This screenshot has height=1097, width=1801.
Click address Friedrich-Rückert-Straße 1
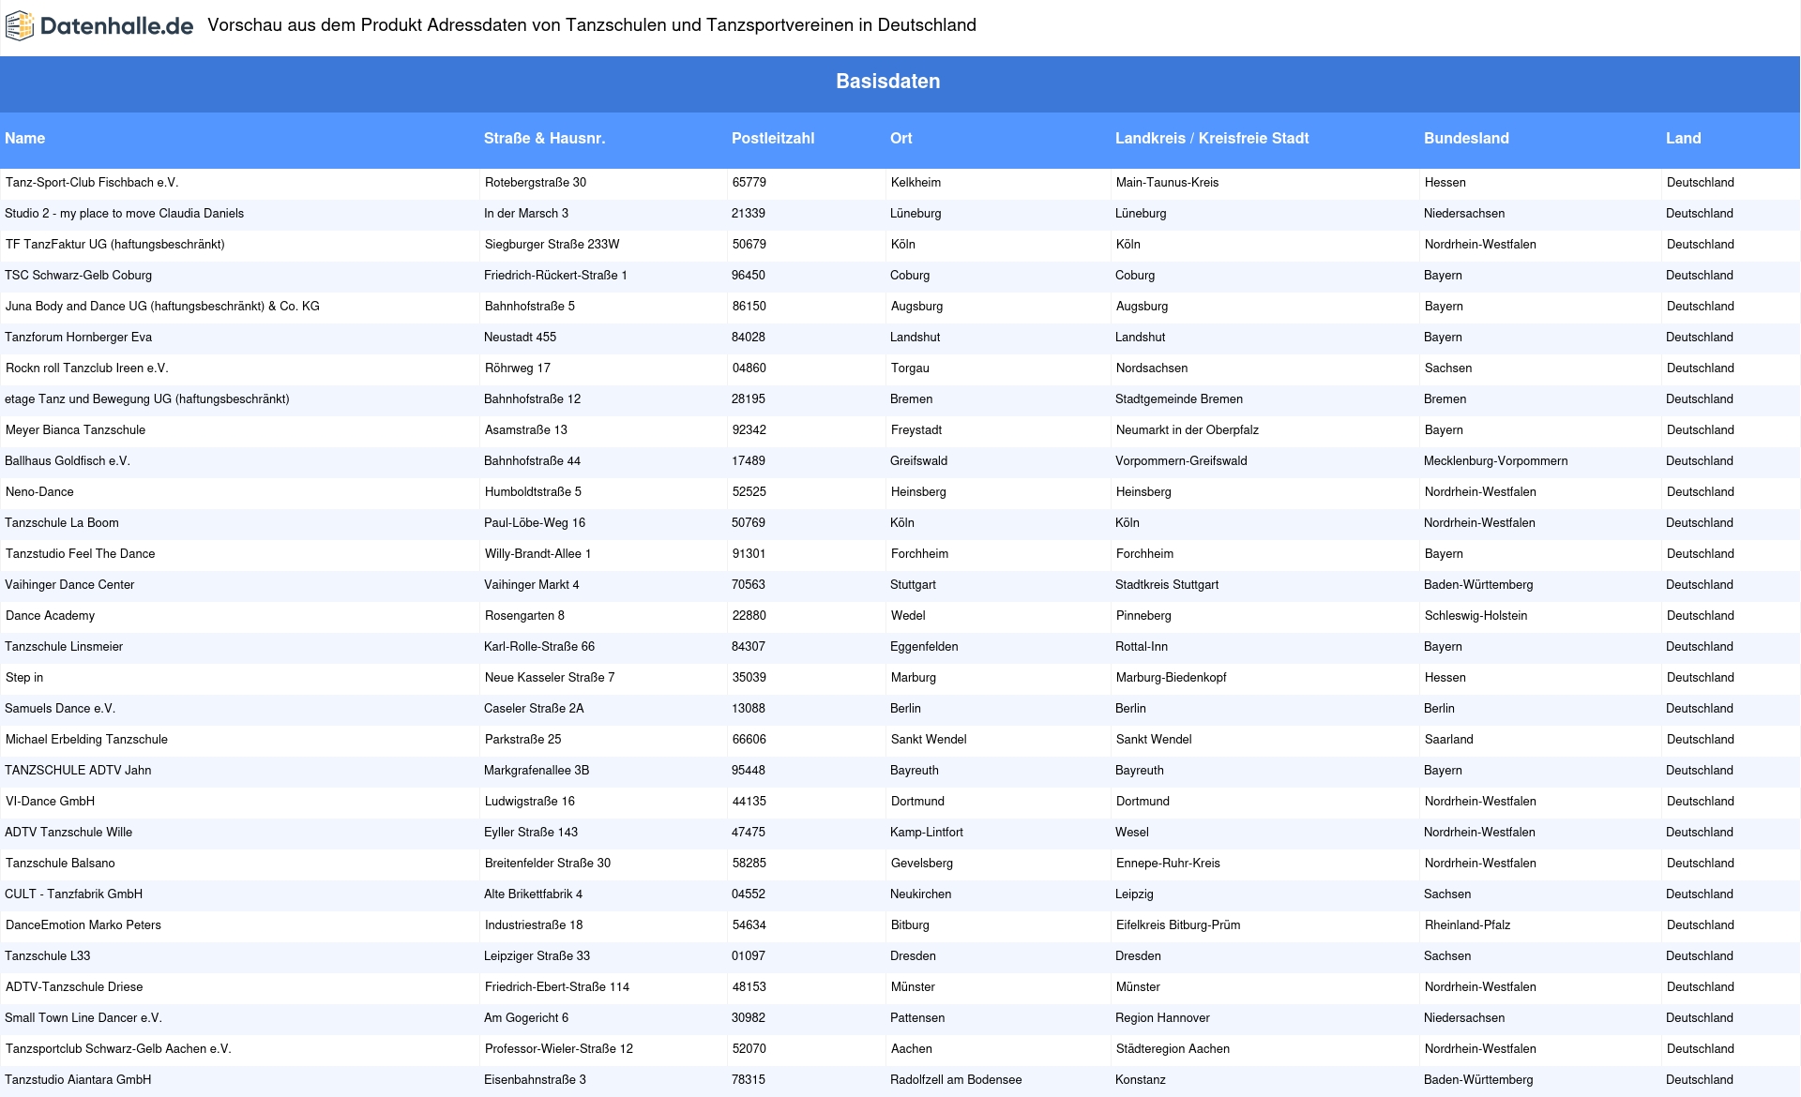coord(555,275)
